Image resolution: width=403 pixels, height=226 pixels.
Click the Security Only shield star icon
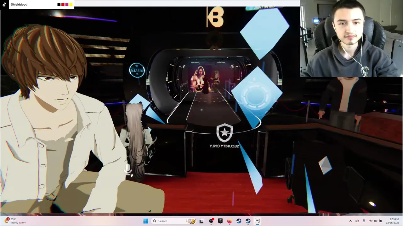pyautogui.click(x=224, y=133)
